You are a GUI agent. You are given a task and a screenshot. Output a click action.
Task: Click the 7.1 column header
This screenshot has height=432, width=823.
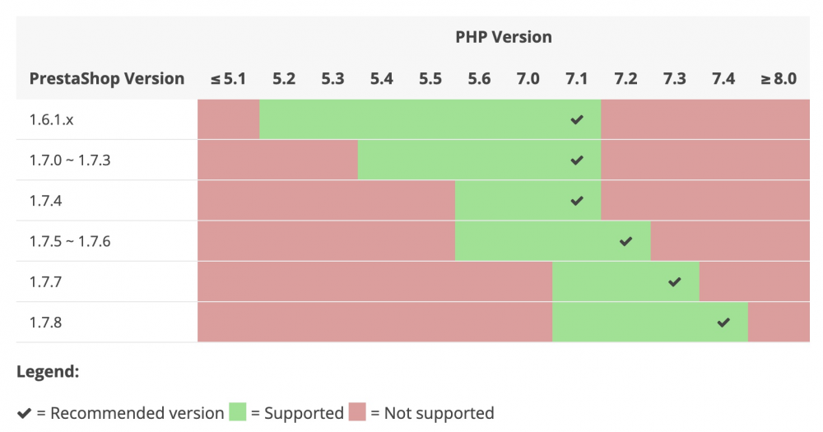577,79
